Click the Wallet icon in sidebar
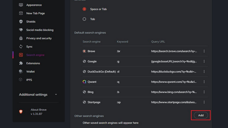 coord(21,71)
